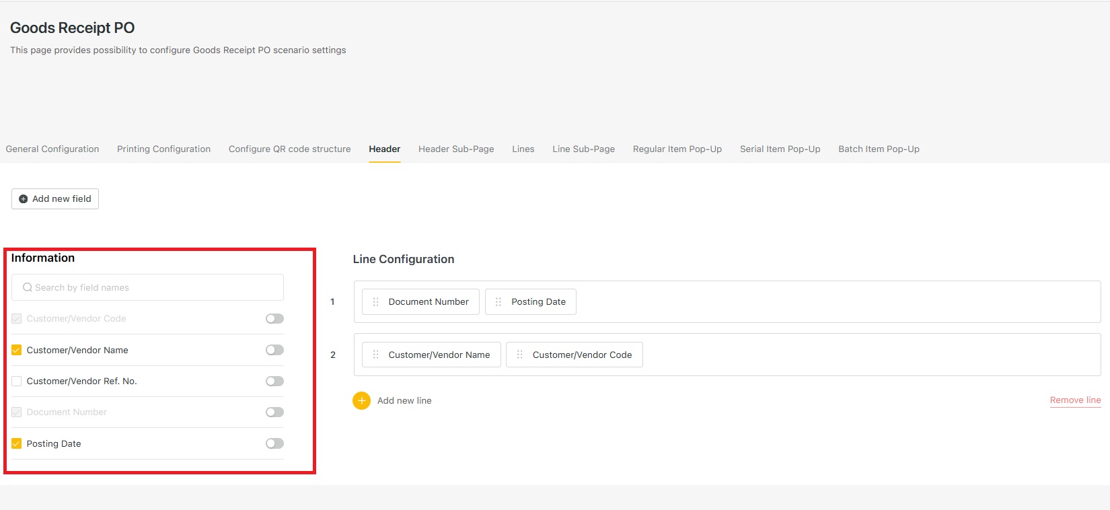Click drag handle icon on Customer/Vendor Name chip
1110x510 pixels.
point(375,355)
